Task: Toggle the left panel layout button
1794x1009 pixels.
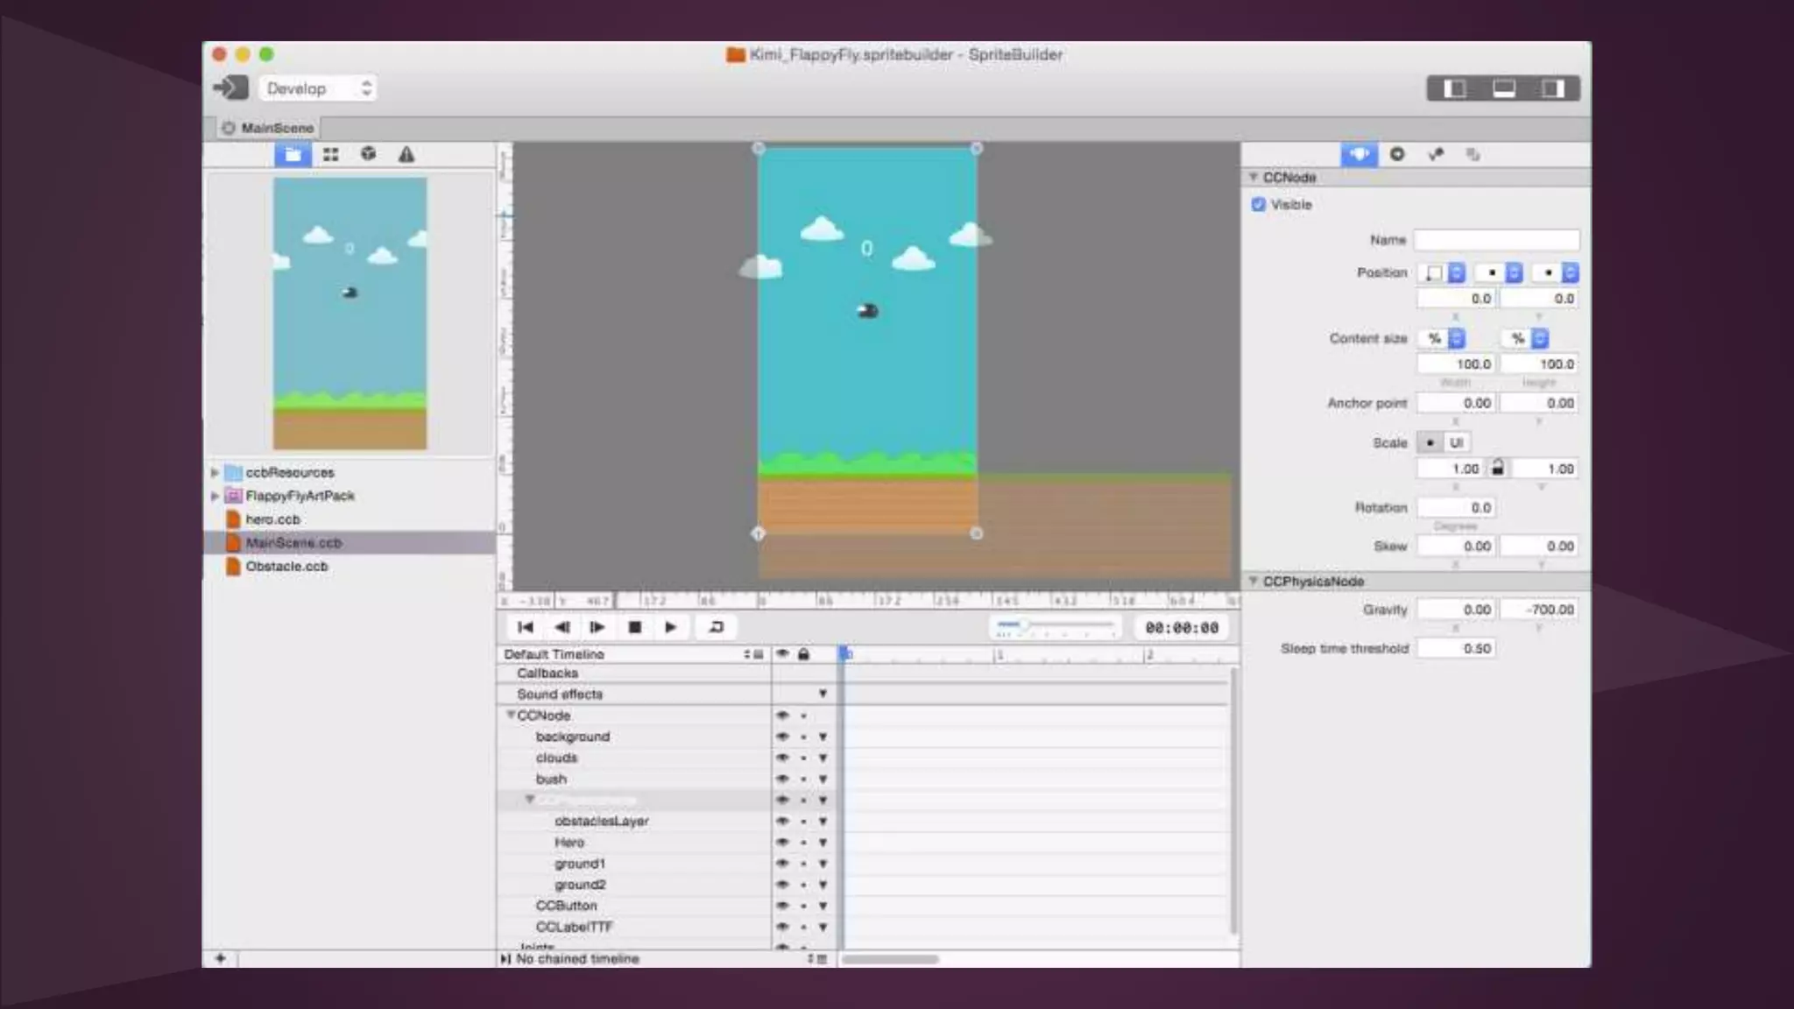Action: (x=1454, y=88)
